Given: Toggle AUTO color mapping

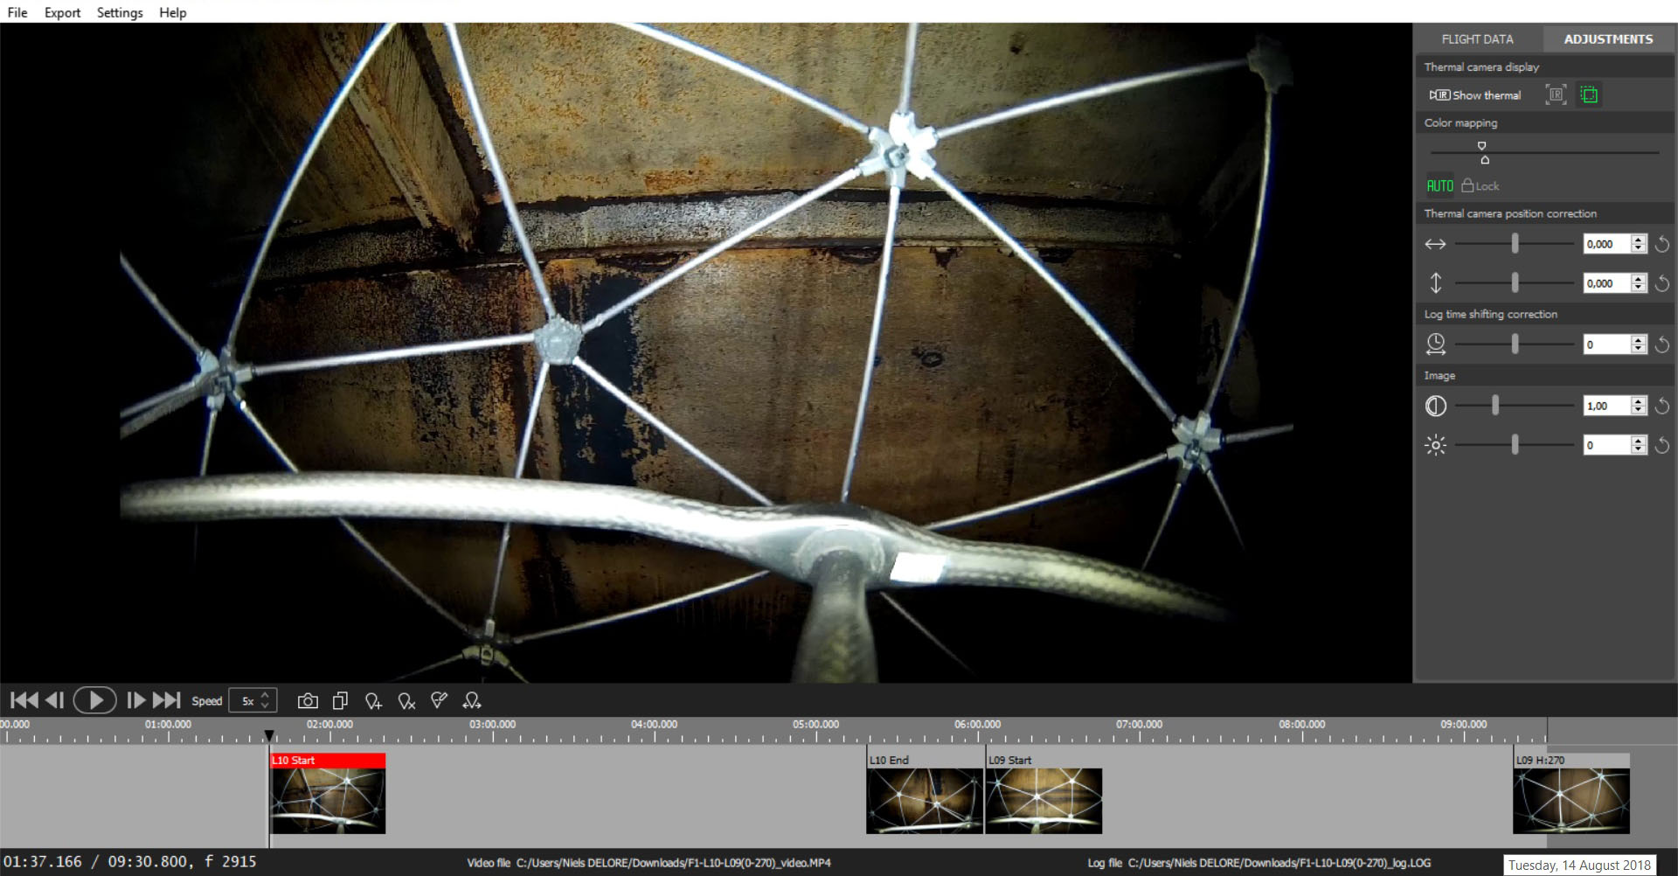Looking at the screenshot, I should (1439, 186).
